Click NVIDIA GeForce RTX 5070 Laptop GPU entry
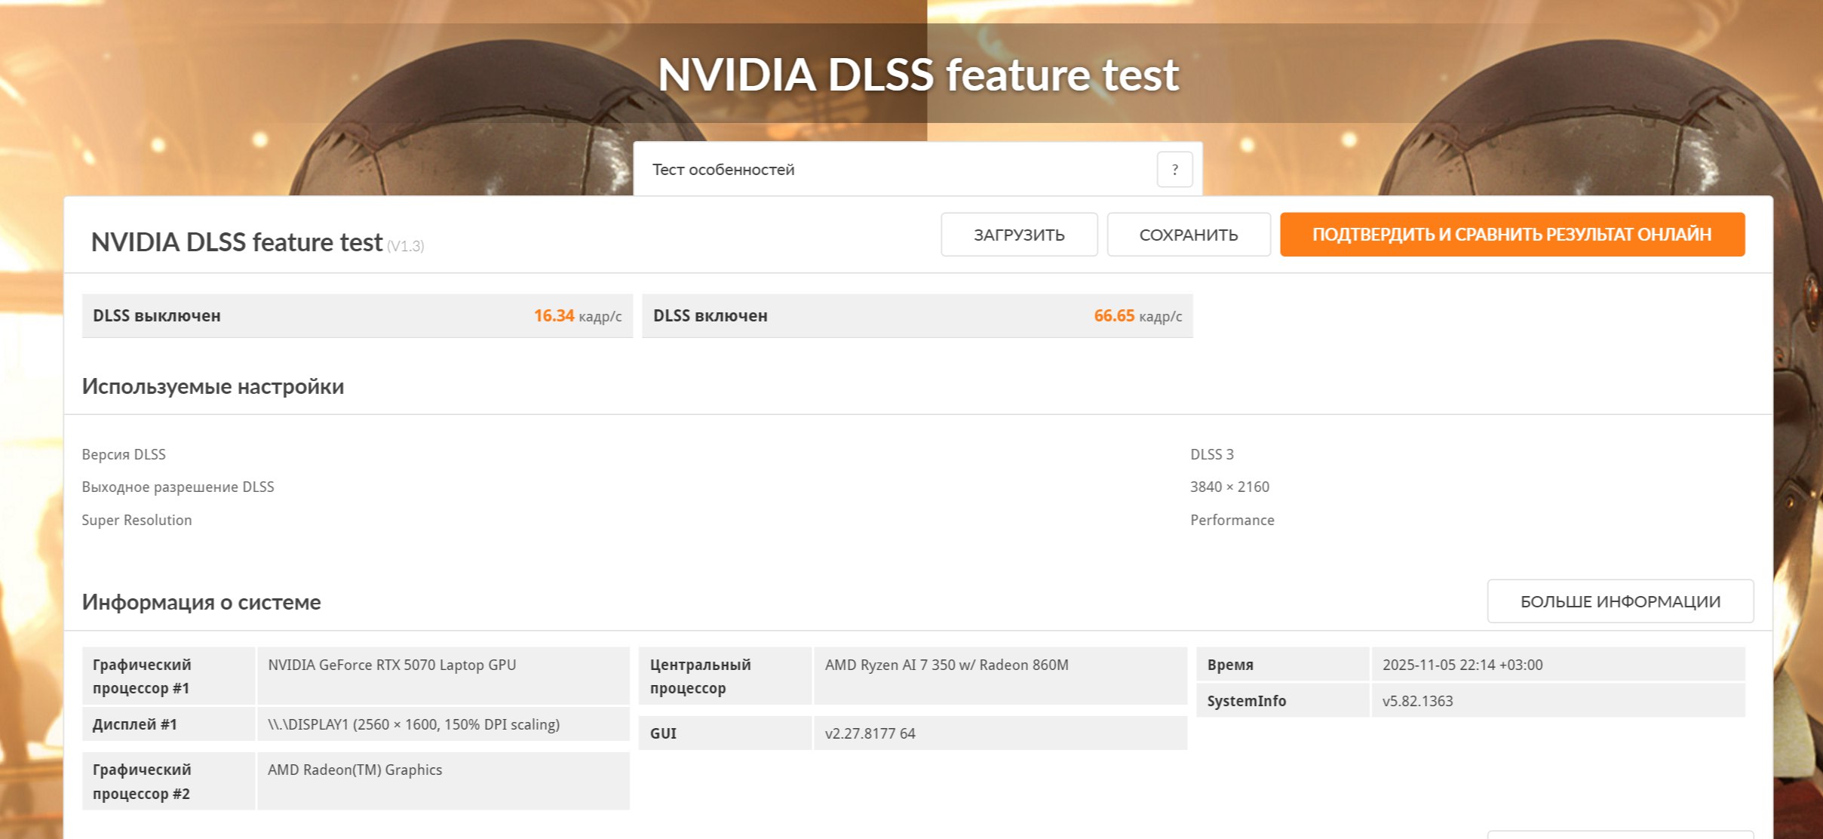The height and width of the screenshot is (839, 1823). point(391,665)
